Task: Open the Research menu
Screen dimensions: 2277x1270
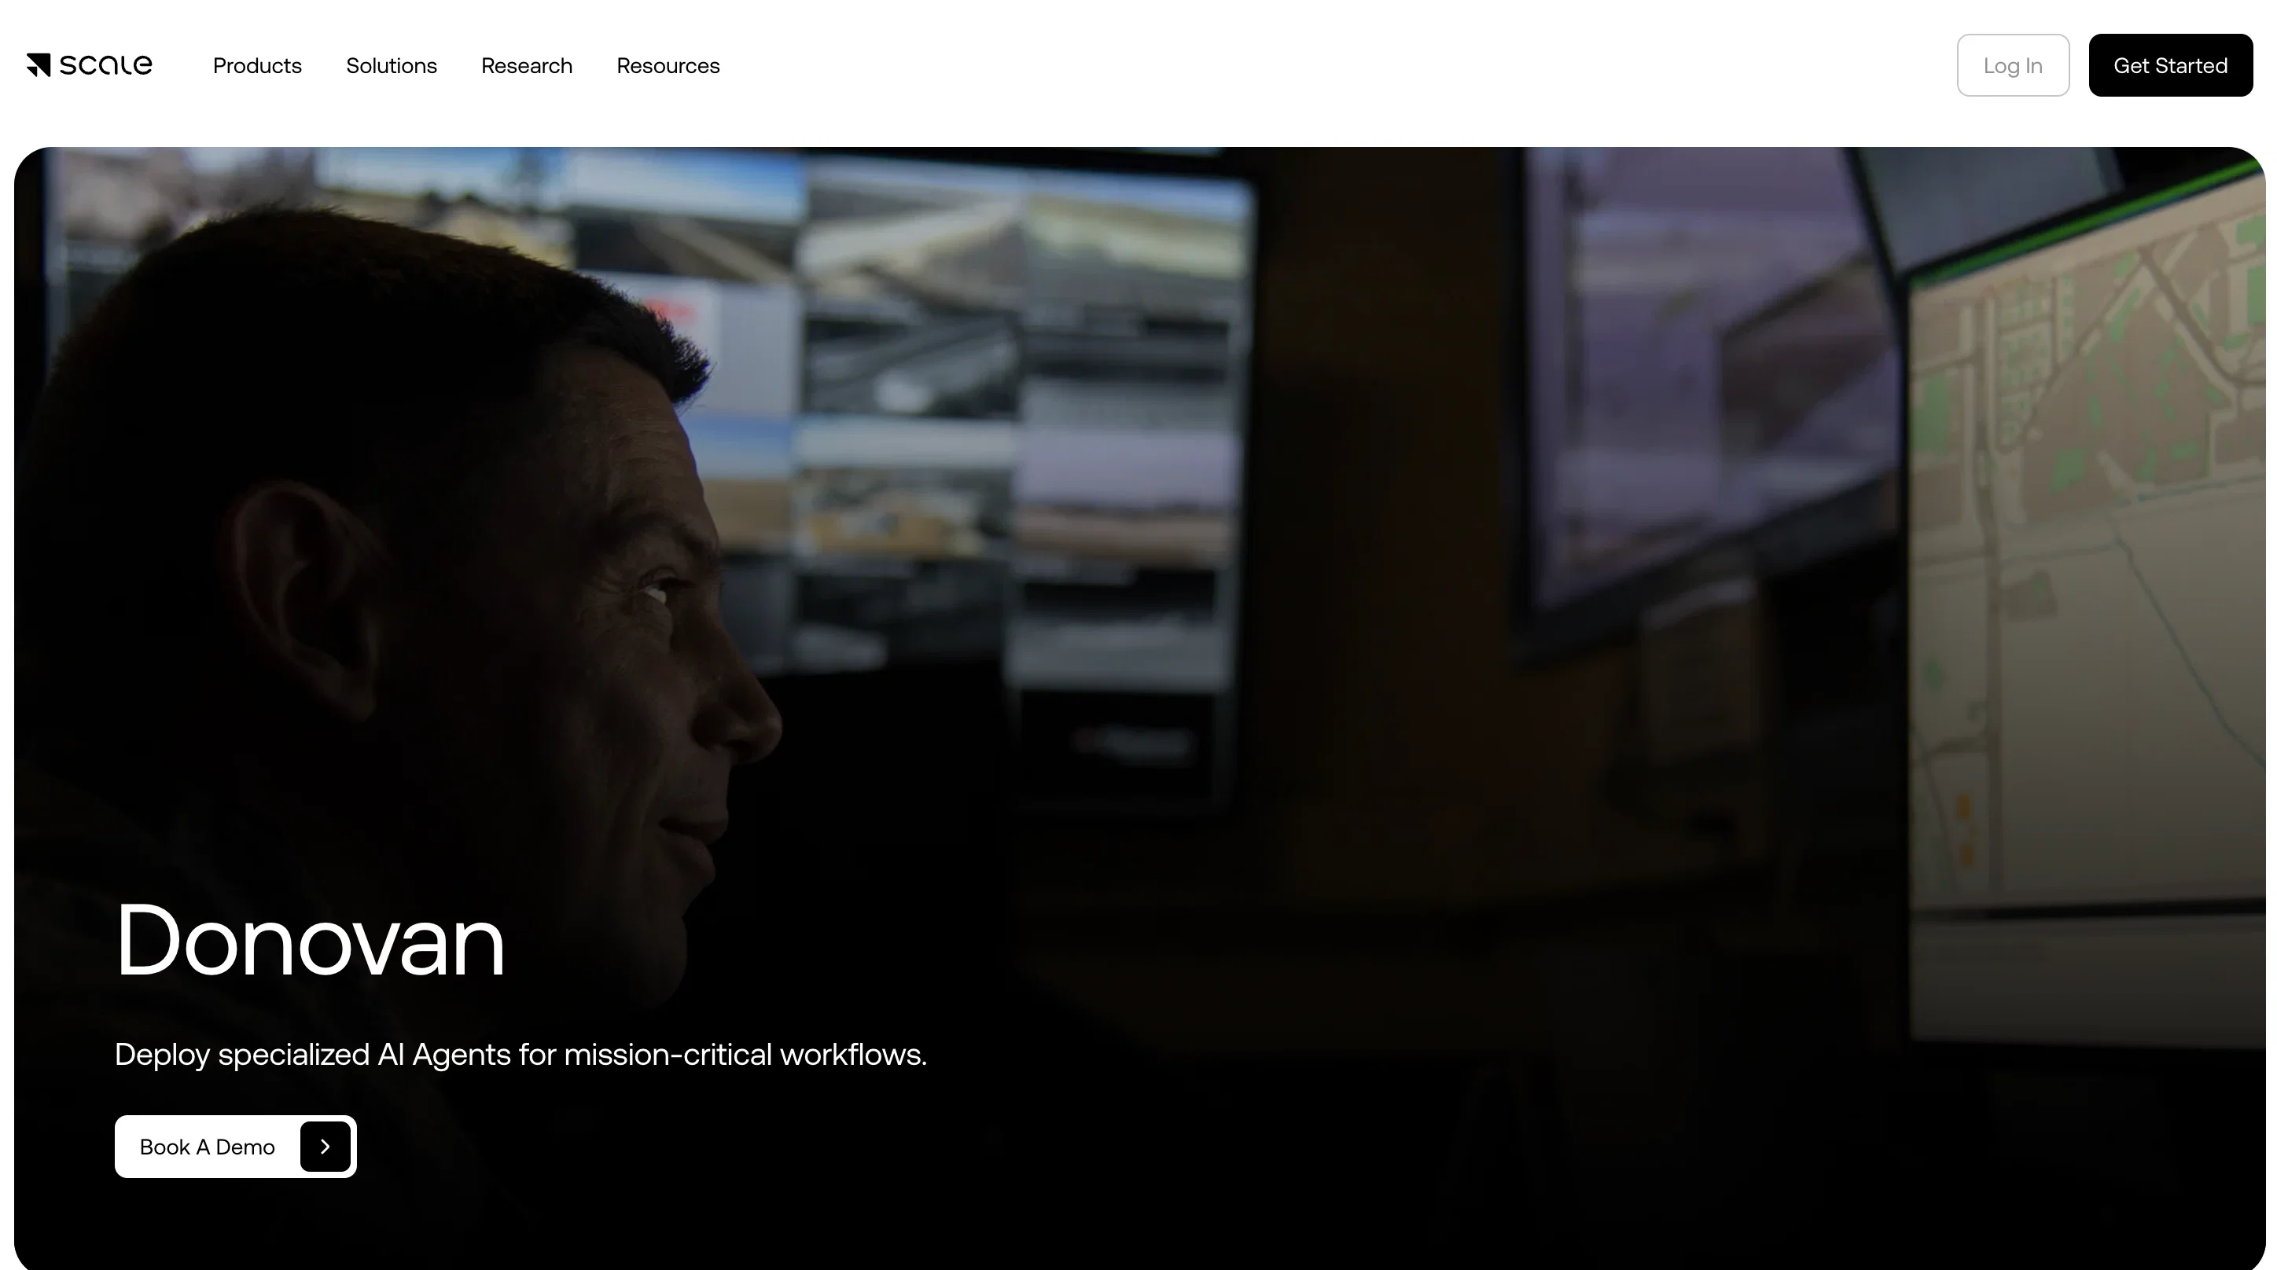Action: pos(527,65)
